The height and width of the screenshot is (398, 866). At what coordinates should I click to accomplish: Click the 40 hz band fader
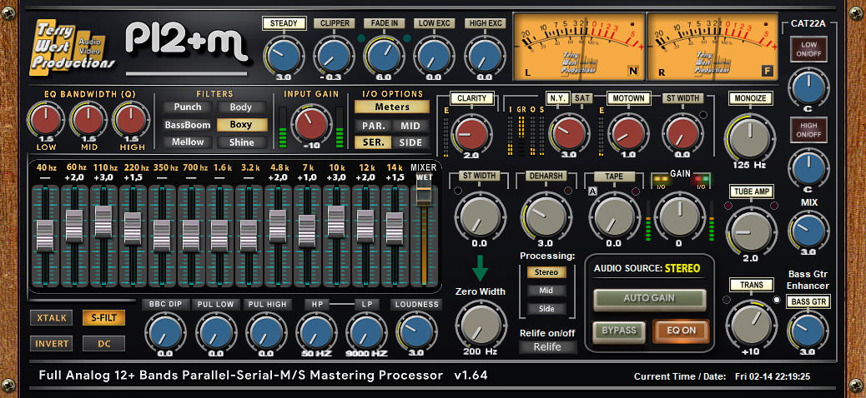click(x=45, y=236)
